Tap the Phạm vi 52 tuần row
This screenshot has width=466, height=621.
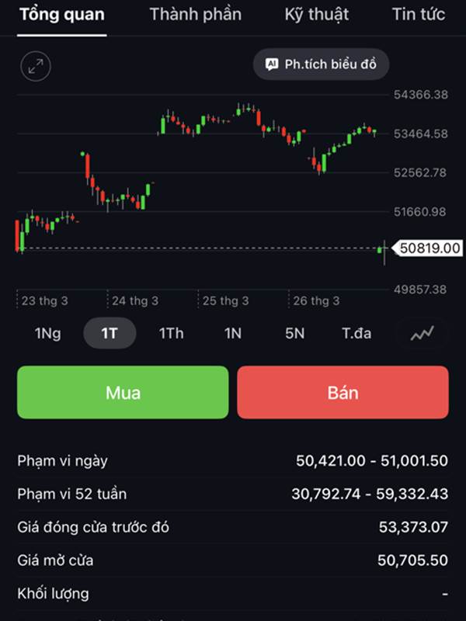(x=232, y=494)
